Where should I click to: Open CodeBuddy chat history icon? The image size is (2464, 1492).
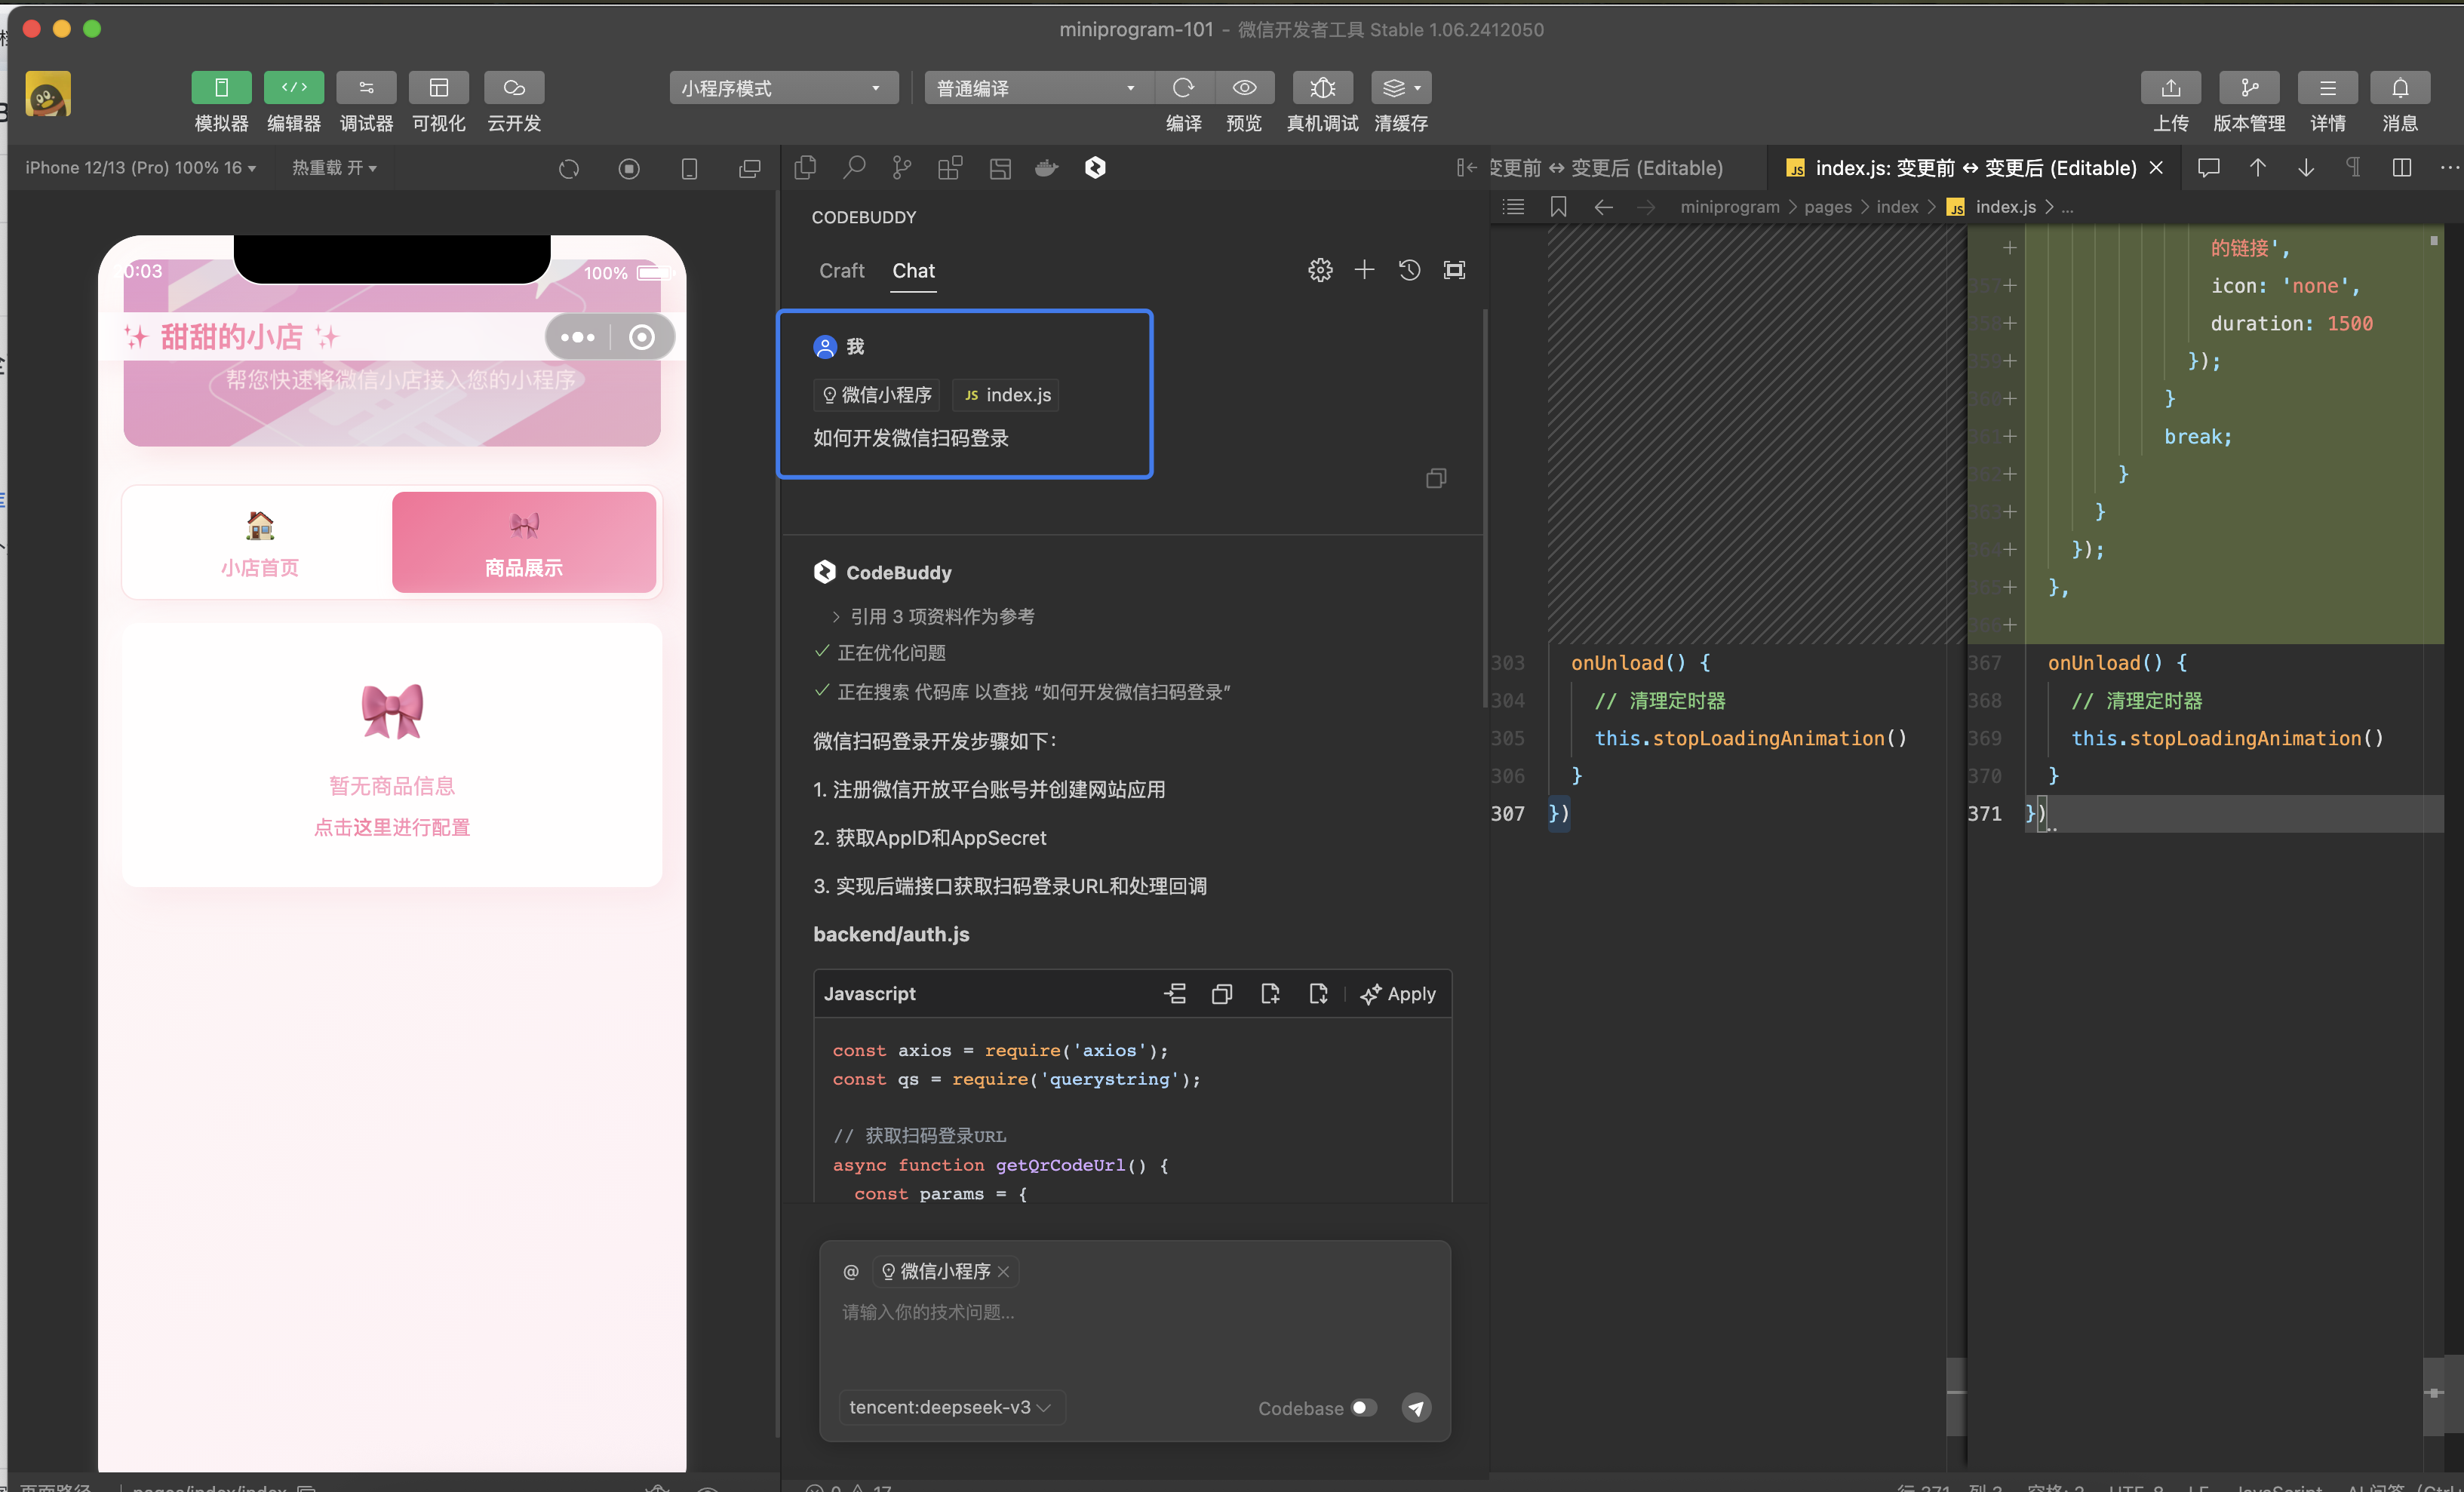click(x=1409, y=270)
